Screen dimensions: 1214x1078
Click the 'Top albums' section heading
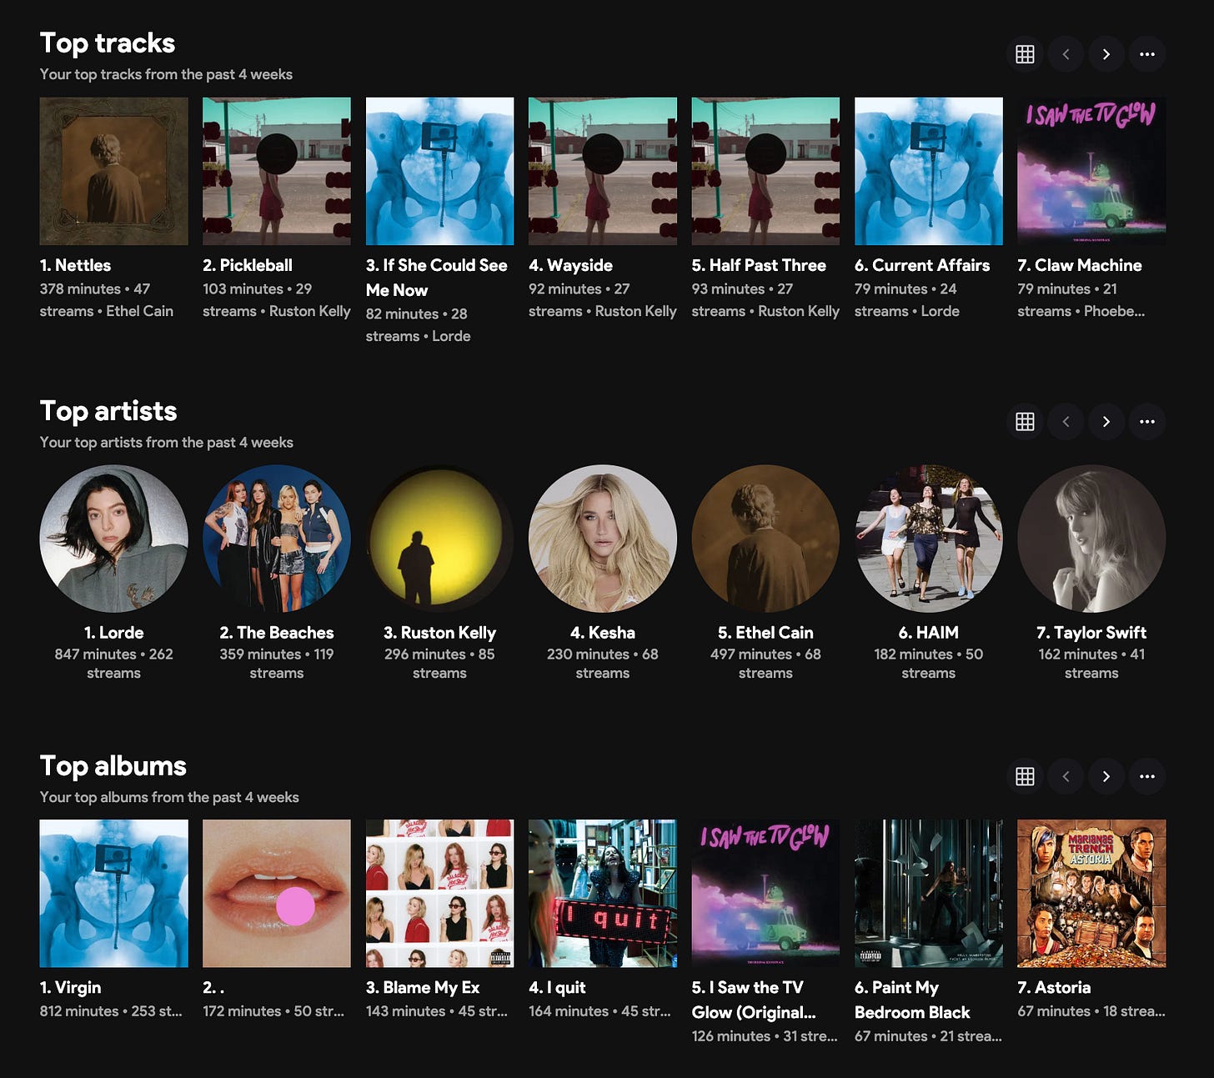point(113,766)
